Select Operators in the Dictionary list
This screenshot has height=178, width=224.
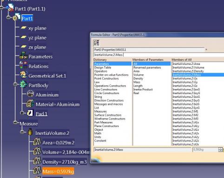[x=101, y=71]
